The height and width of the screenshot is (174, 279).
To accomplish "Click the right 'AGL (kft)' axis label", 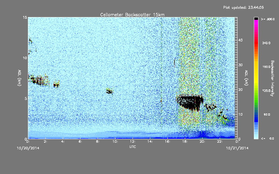I will tap(246, 78).
